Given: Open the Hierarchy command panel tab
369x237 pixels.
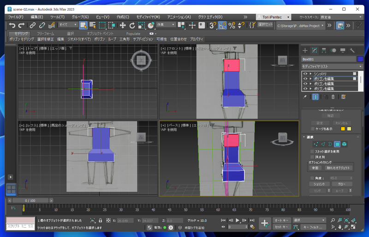Looking at the screenshot, I should [x=324, y=50].
